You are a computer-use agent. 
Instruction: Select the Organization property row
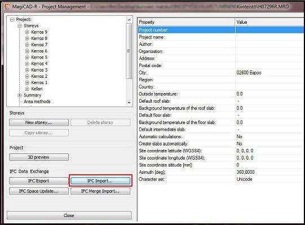point(220,51)
